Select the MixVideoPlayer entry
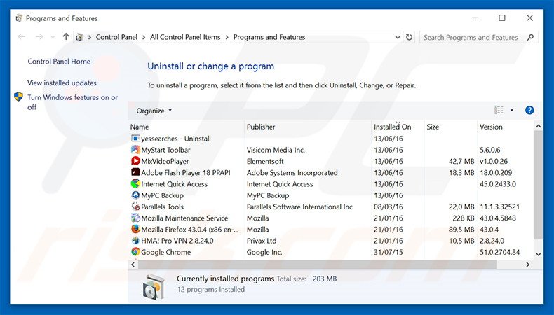554x315 pixels. [x=165, y=161]
